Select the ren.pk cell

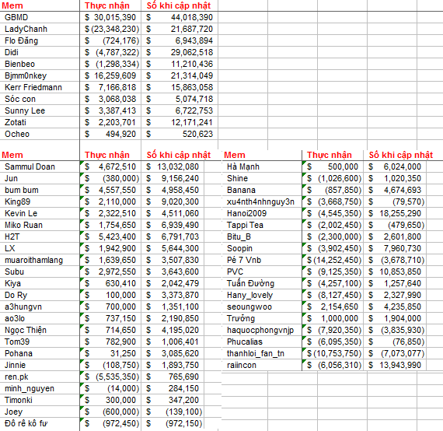pyautogui.click(x=40, y=377)
